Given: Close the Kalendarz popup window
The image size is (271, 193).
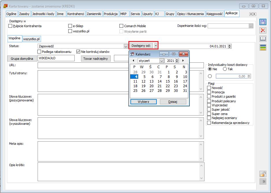Looking at the screenshot, I should click(183, 54).
